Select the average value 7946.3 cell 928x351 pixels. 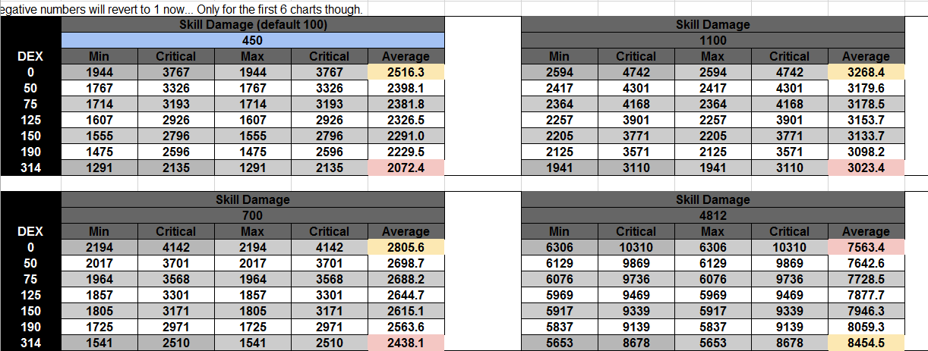coord(866,311)
